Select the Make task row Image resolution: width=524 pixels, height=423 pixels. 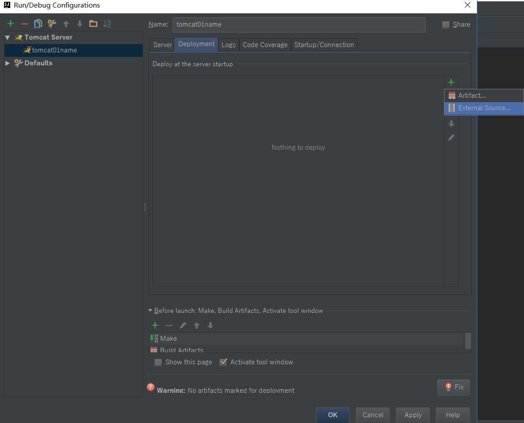(307, 339)
